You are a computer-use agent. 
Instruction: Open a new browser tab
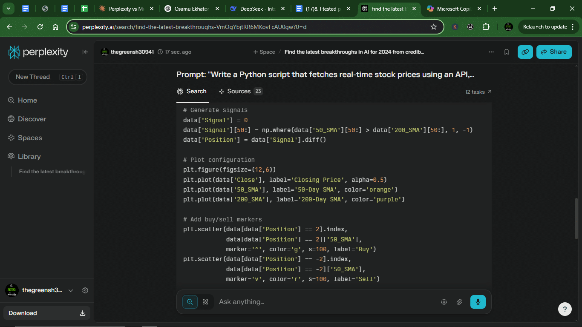(495, 9)
